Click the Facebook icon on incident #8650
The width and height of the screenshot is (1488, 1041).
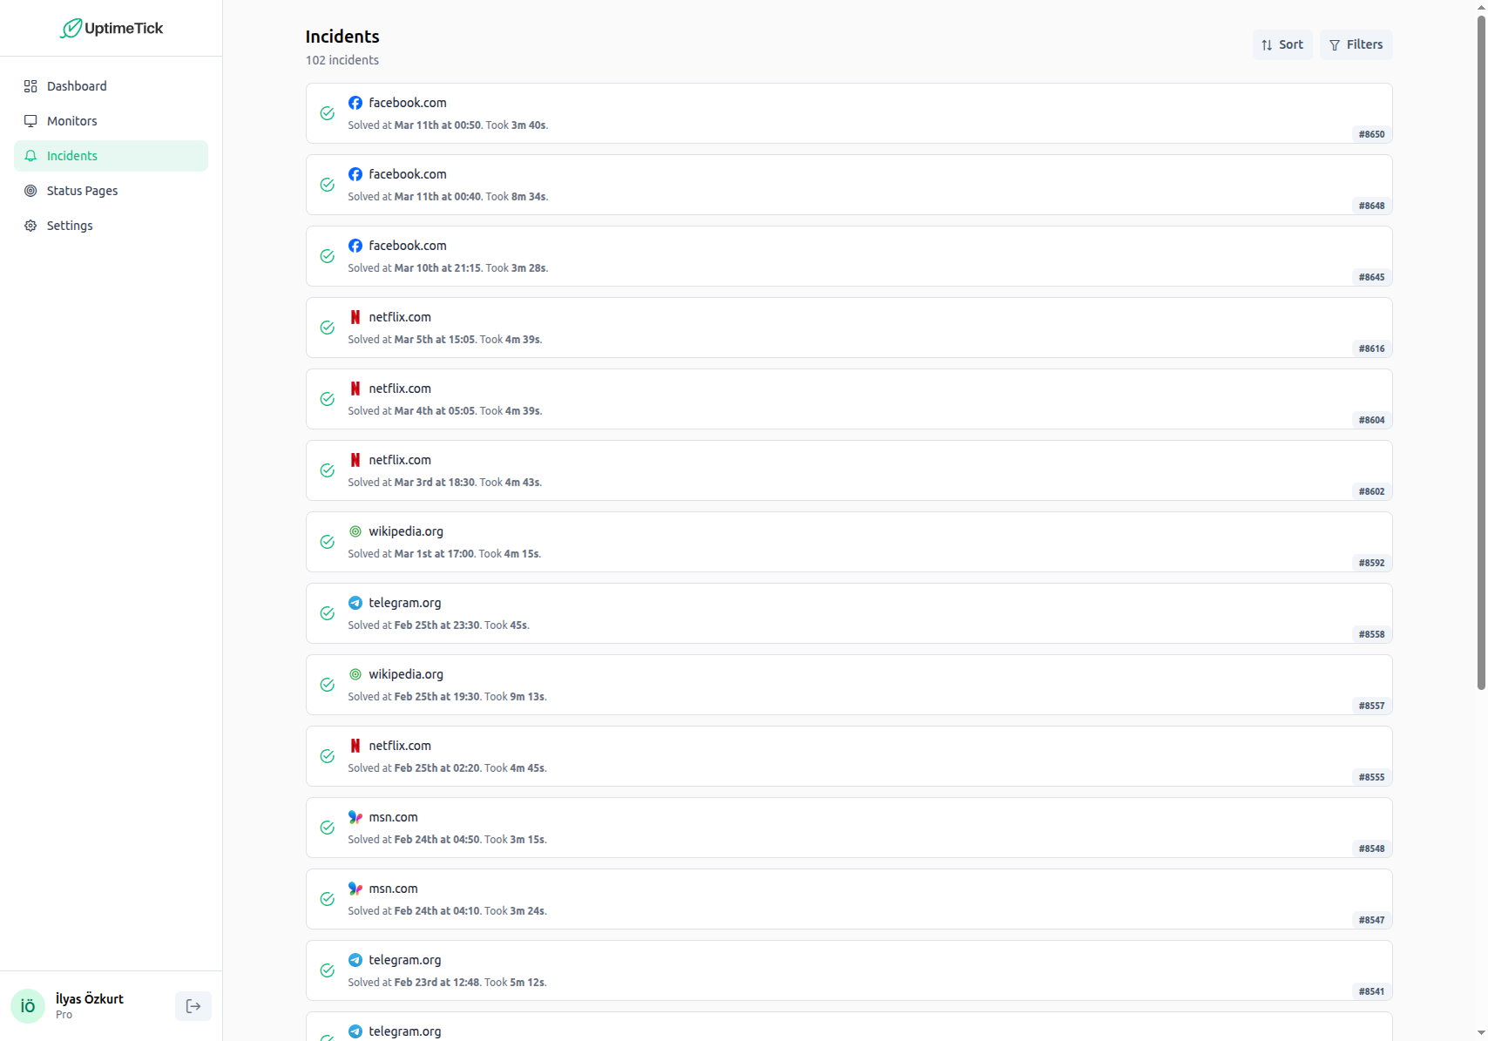355,103
